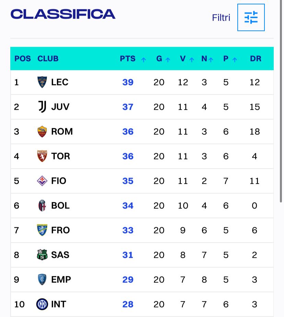
Task: Sort by N column arrow
Action: click(x=211, y=59)
